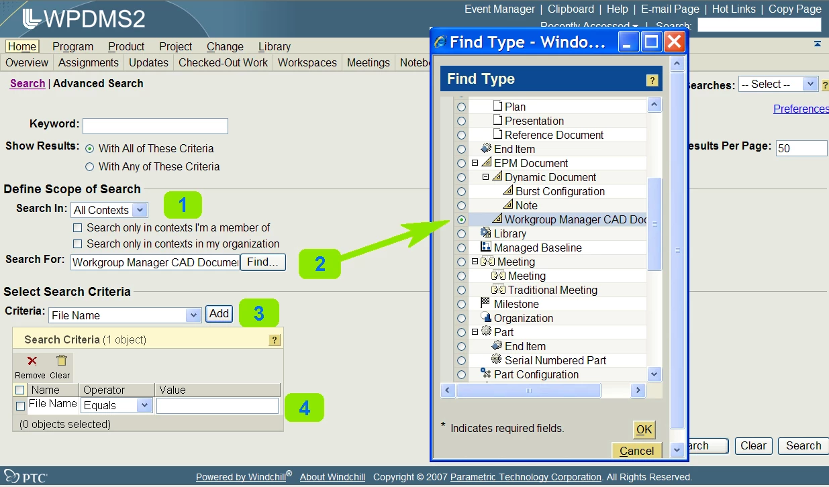829x487 pixels.
Task: Click the PTC logo in footer
Action: [x=25, y=478]
